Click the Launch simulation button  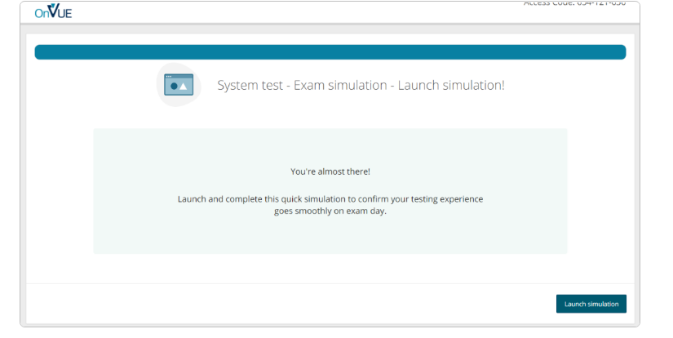(x=591, y=304)
